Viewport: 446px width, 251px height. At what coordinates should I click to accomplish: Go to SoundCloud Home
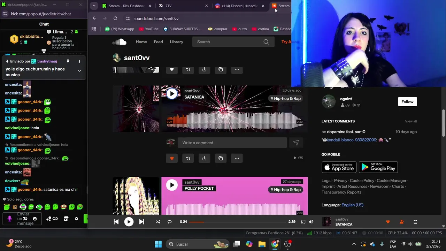(x=141, y=42)
